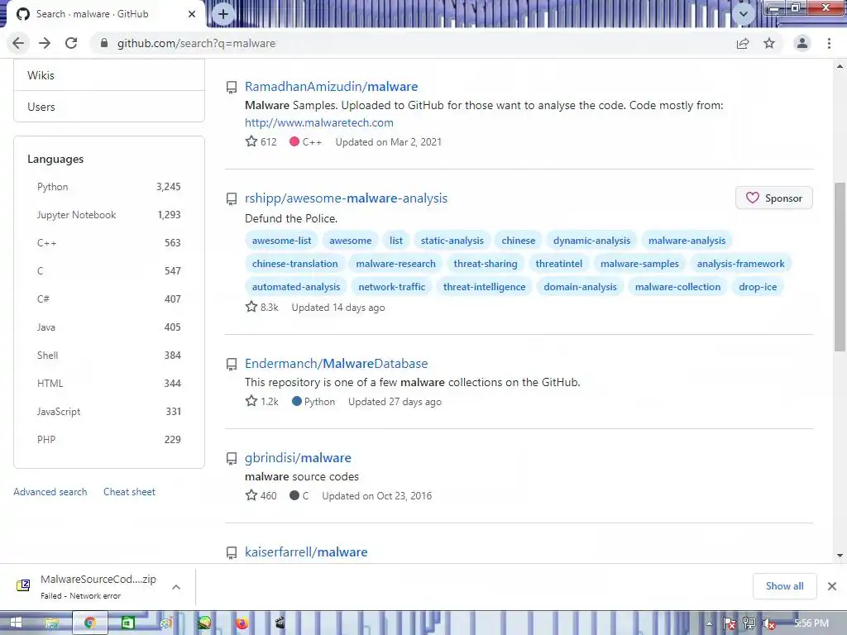Filter results by HTML language
847x635 pixels.
pos(109,384)
